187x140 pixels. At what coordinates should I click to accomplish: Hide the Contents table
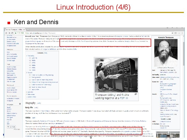coord(45,53)
